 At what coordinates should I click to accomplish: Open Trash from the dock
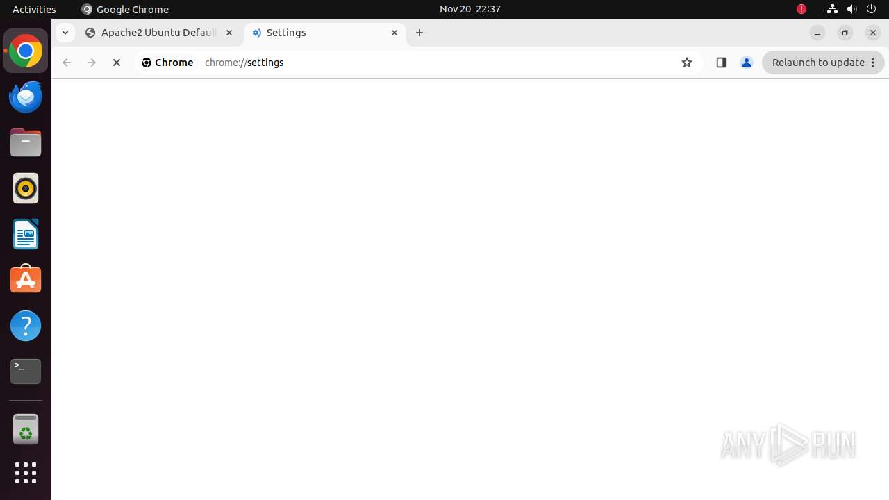point(26,429)
